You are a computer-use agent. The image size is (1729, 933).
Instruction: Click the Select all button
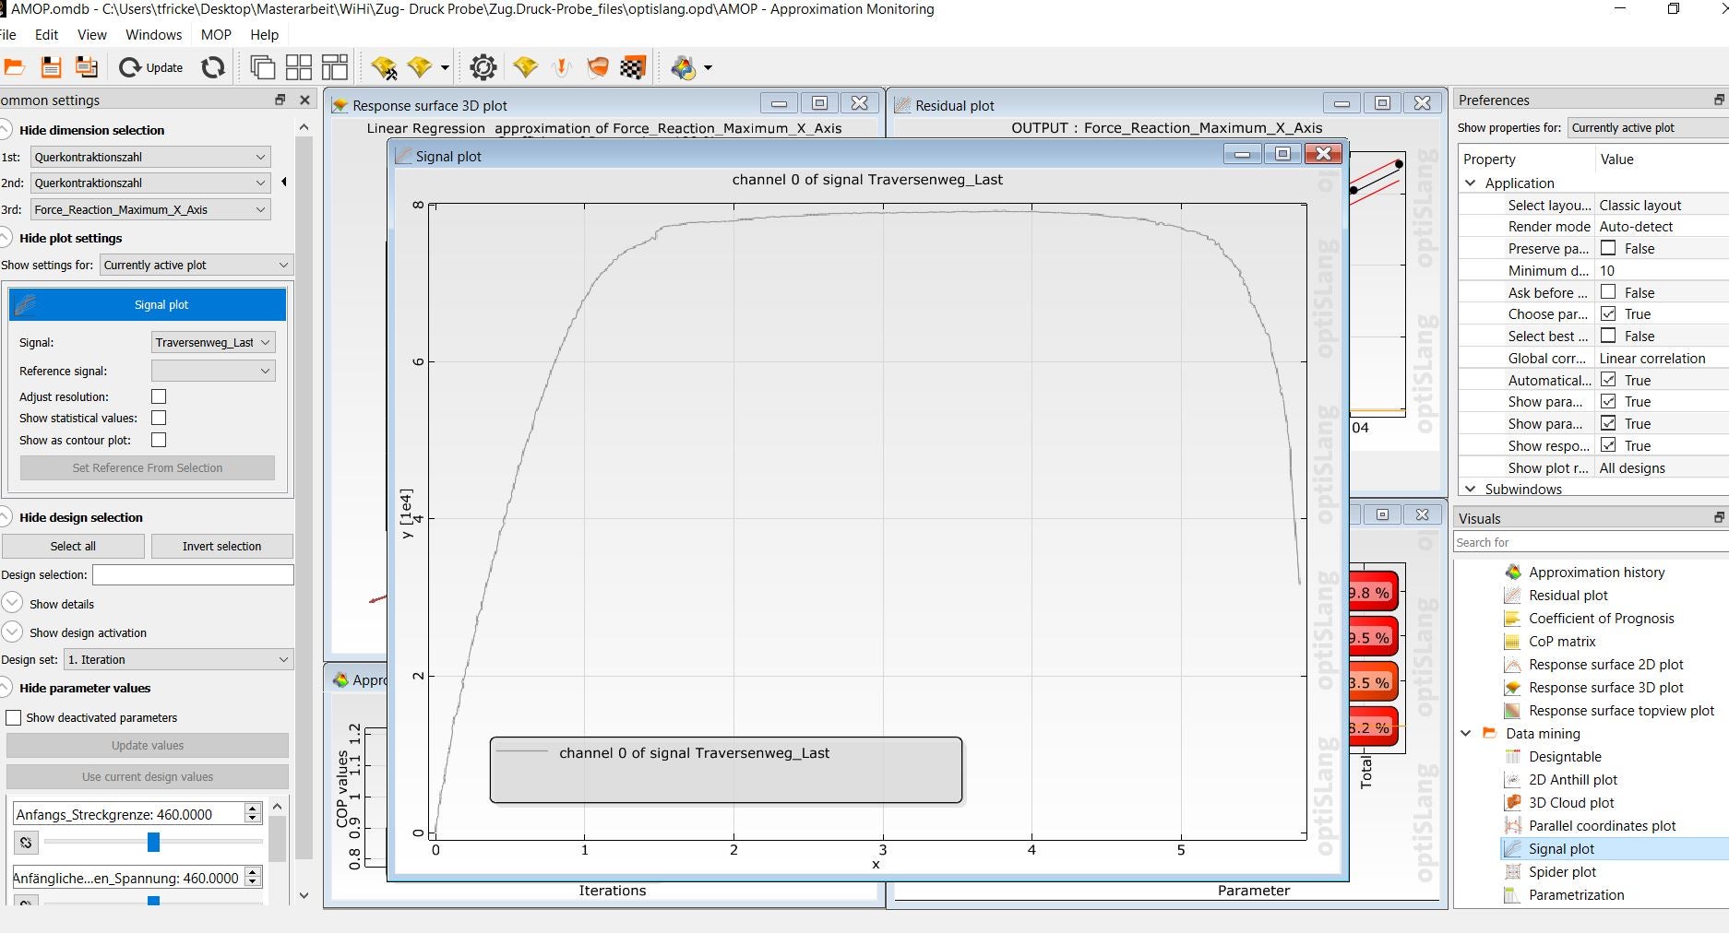point(73,546)
